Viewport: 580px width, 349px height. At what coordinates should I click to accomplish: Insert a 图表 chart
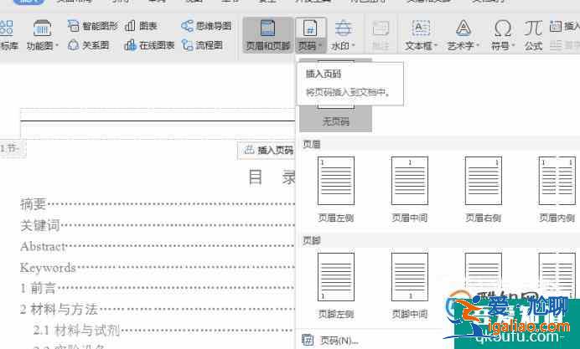(142, 26)
